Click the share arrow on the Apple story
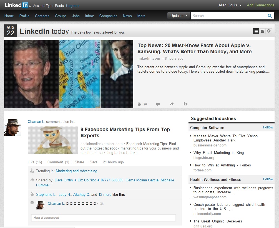This screenshot has height=228, width=279. pyautogui.click(x=172, y=104)
